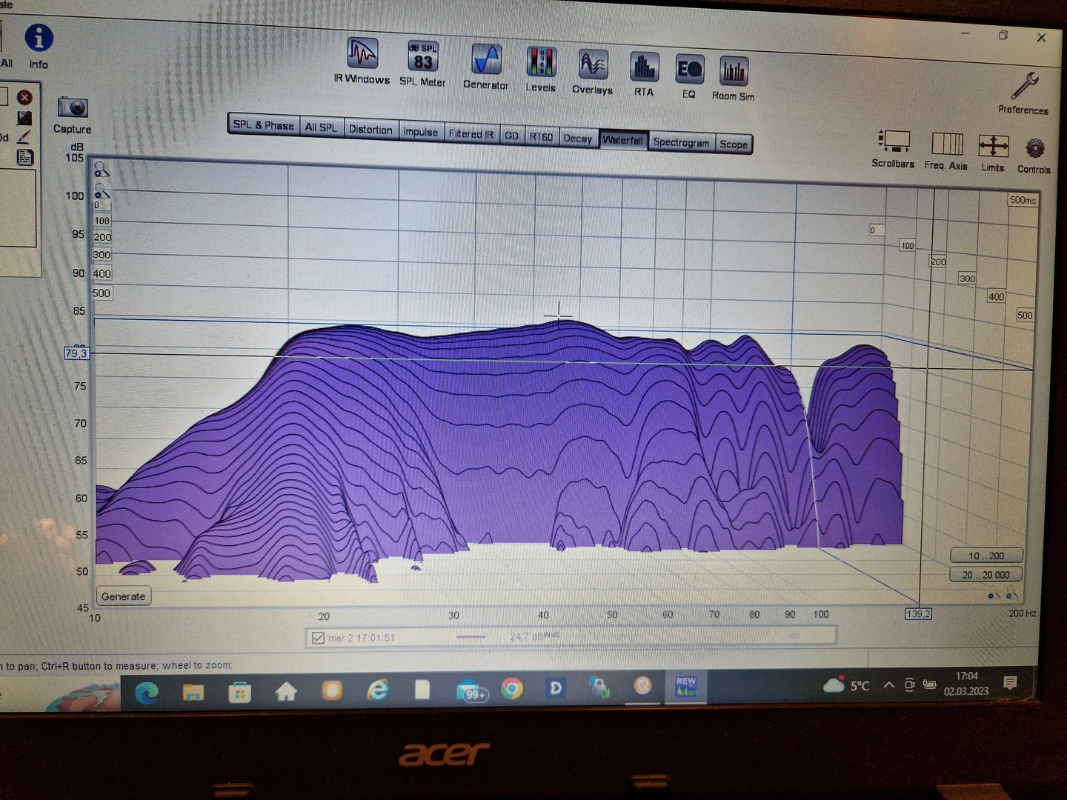Set frequency range to 10 .. 200
Screen dimensions: 1067x800
pos(986,556)
